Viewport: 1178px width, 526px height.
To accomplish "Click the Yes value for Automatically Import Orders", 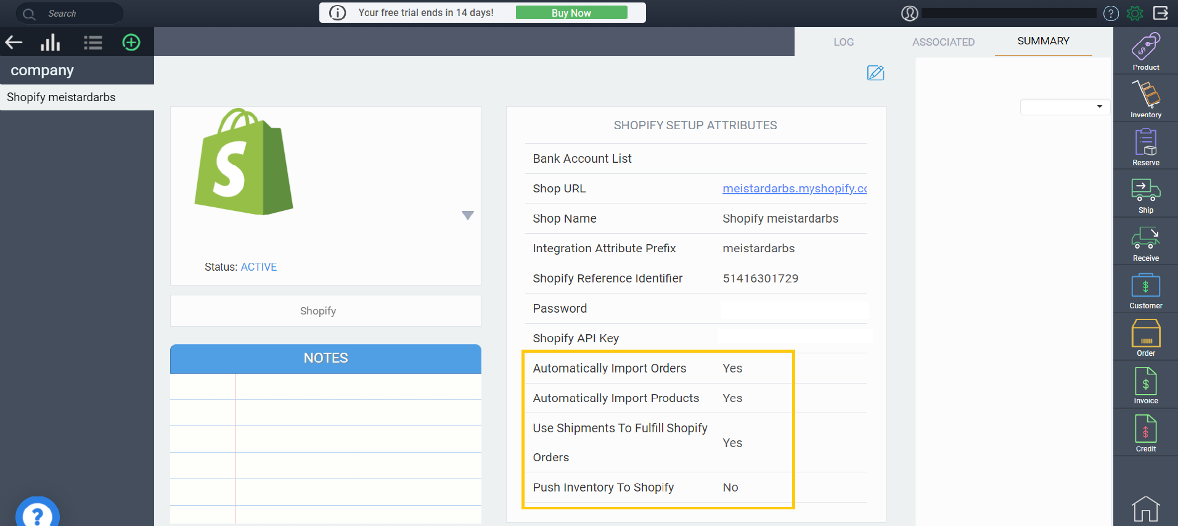I will pos(732,368).
